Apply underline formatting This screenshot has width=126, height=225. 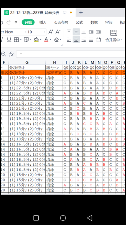pos(9,40)
